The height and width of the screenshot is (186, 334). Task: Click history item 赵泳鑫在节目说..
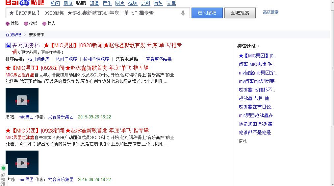[256, 107]
